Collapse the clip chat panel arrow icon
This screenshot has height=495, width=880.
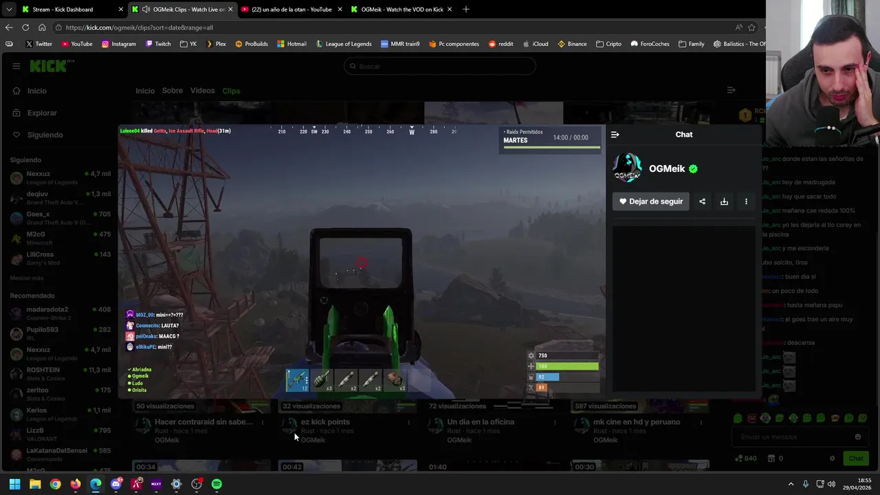[615, 135]
